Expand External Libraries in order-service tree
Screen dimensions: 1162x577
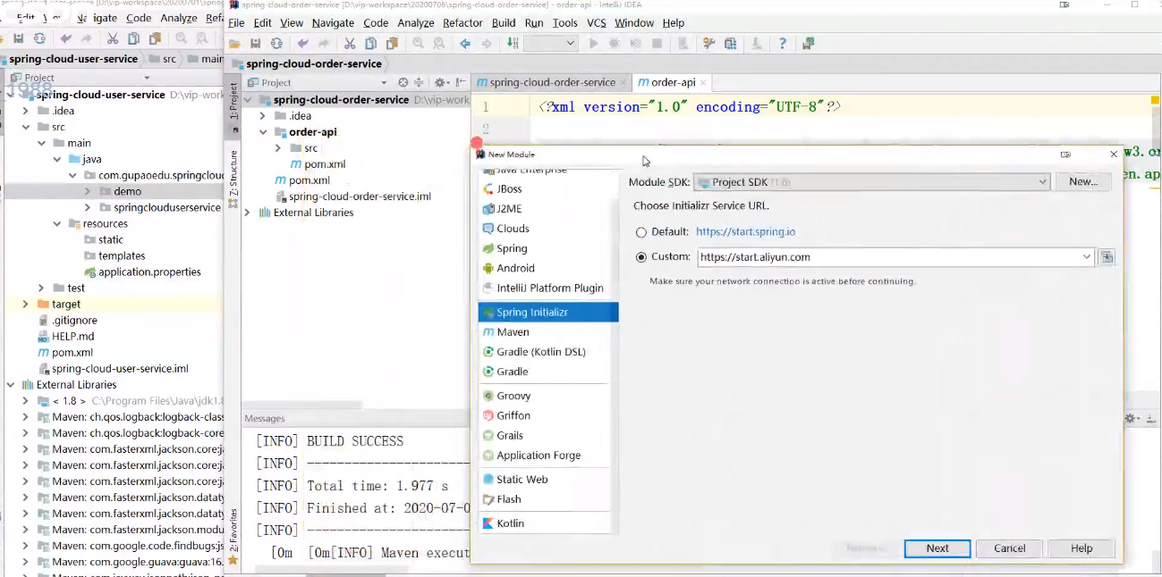[248, 213]
